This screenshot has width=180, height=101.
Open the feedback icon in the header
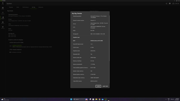click(170, 4)
